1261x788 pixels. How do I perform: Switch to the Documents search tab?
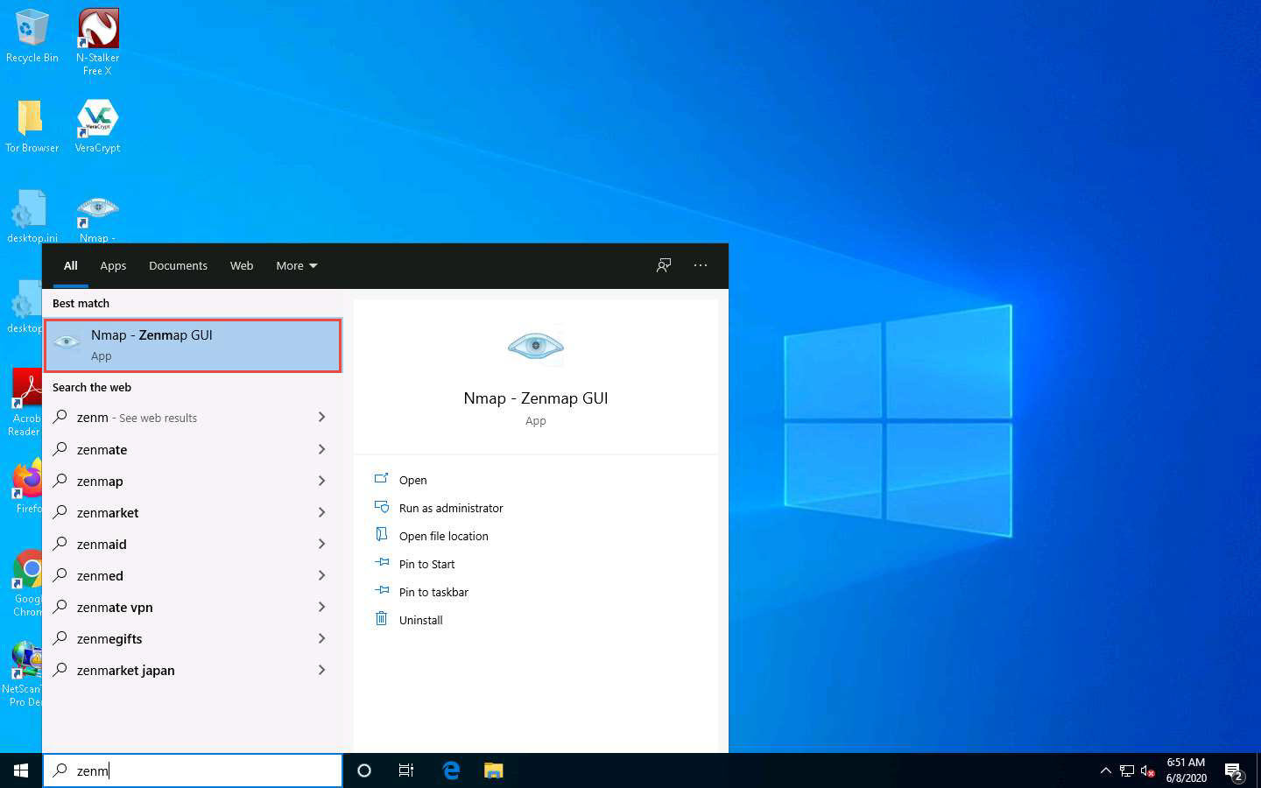click(178, 266)
